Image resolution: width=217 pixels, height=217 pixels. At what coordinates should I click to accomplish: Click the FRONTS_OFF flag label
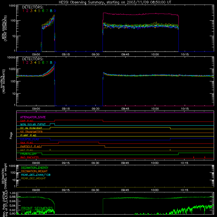28,154
